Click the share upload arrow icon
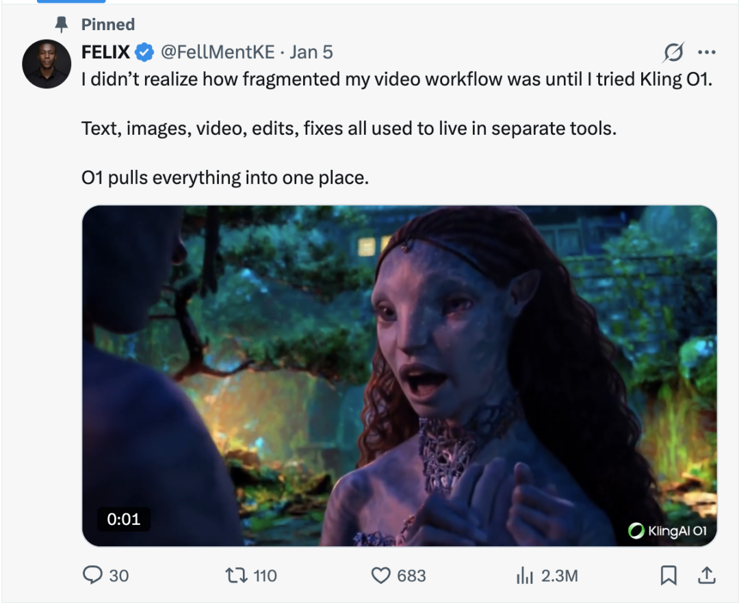 click(x=708, y=576)
